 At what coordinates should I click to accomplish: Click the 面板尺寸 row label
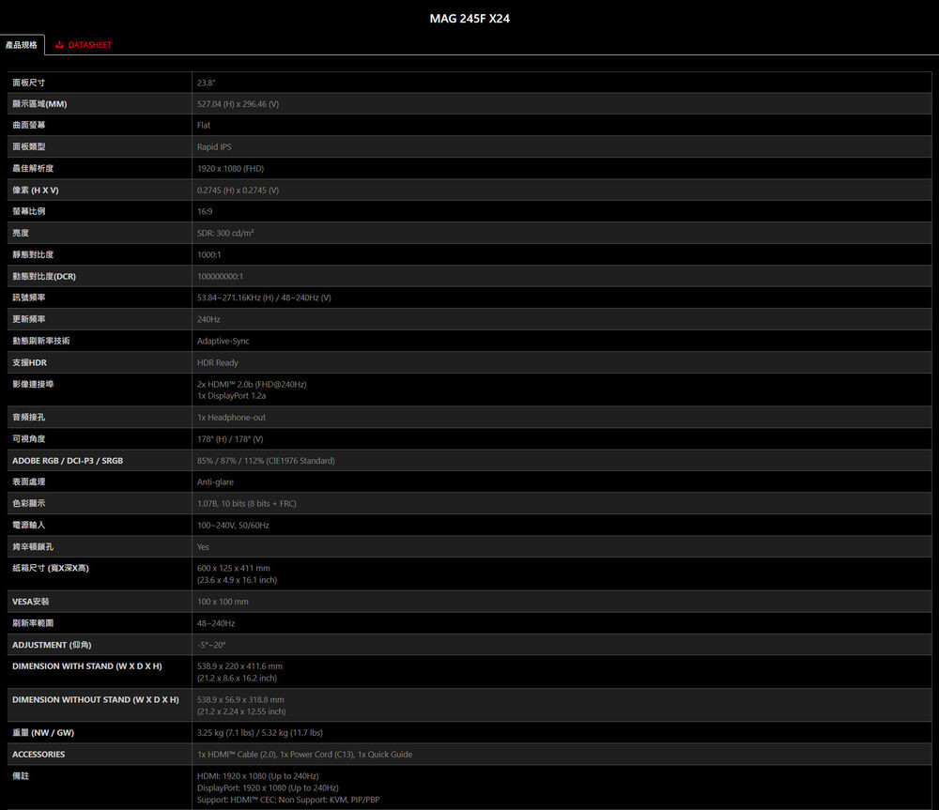[29, 83]
